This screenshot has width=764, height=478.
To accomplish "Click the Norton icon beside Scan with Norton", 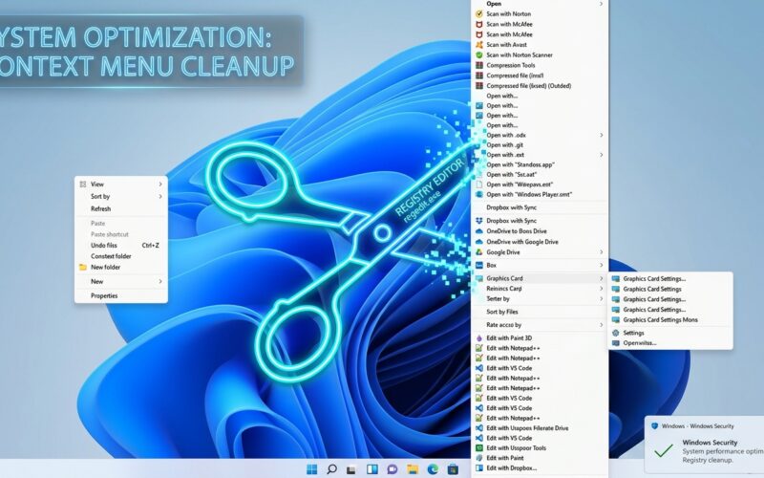I will 479,13.
